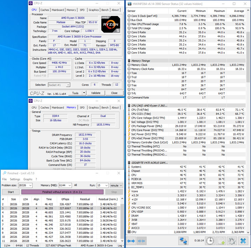Click the blue X close-sensors icon
Viewport: 251px width, 248px height.
coord(243,241)
